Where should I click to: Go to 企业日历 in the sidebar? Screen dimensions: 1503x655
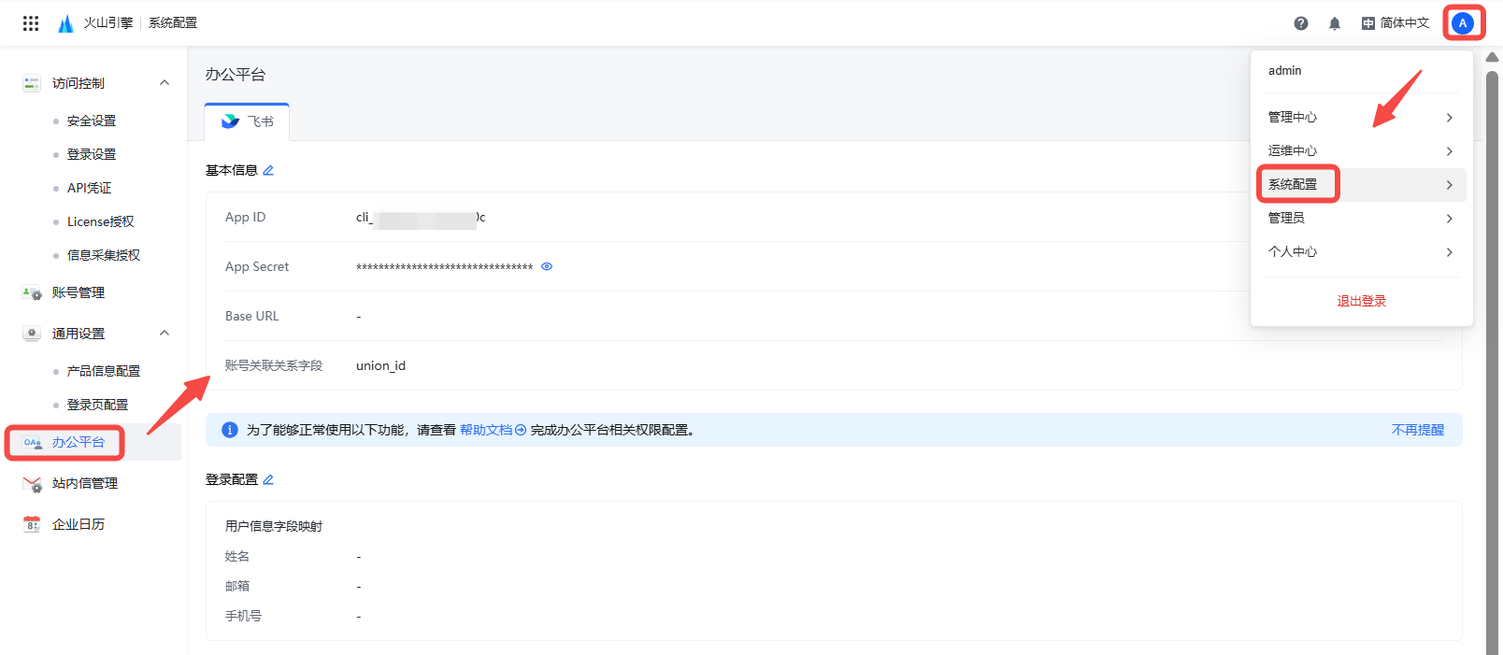click(x=79, y=524)
